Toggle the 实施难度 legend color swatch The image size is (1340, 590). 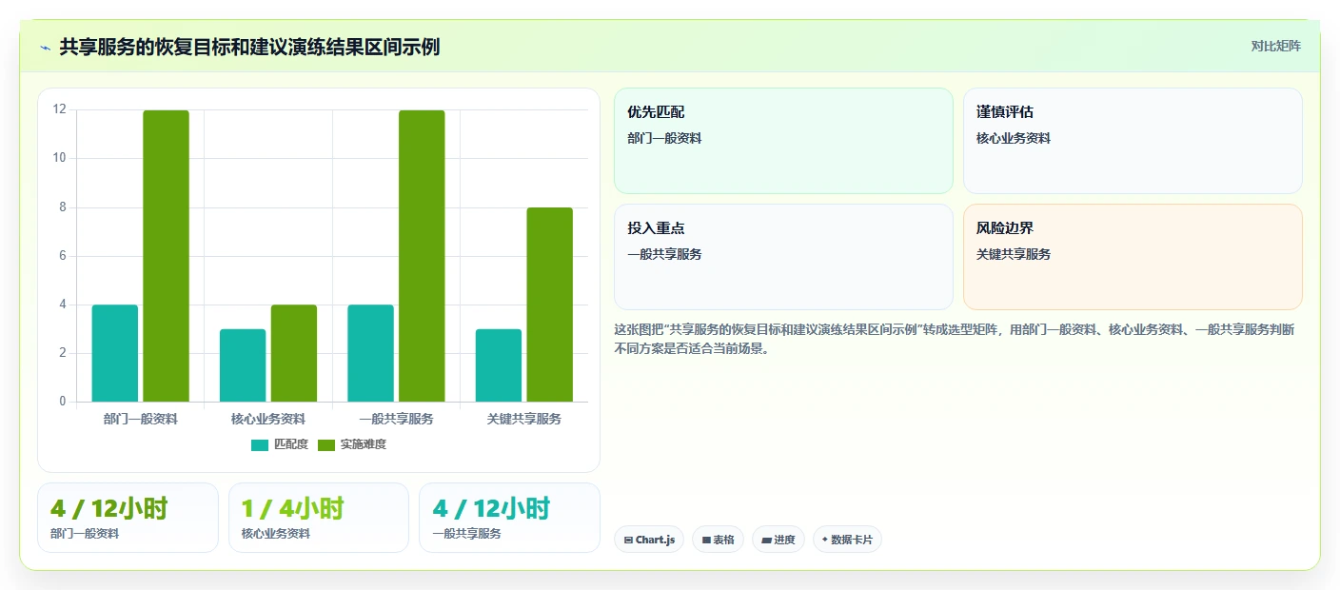tap(326, 445)
